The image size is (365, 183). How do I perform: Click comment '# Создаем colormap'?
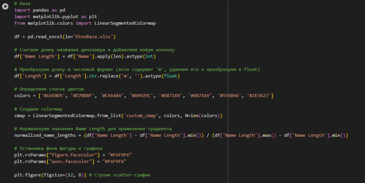tap(38, 109)
